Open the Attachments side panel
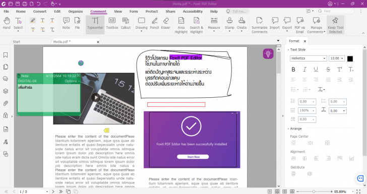The image size is (367, 194). (6, 103)
